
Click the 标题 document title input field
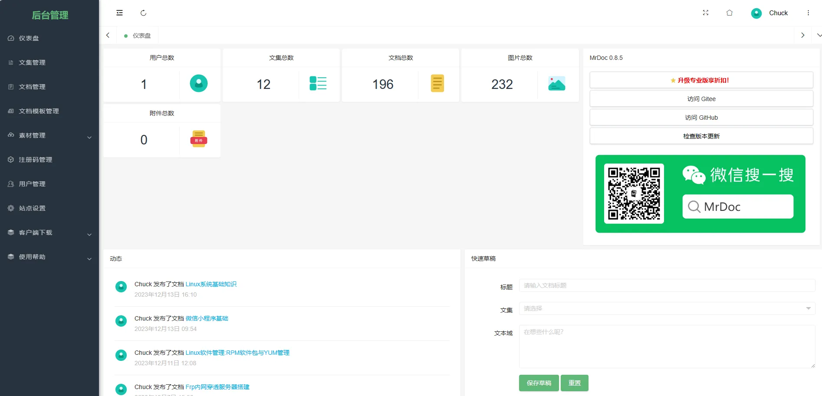[x=667, y=285]
